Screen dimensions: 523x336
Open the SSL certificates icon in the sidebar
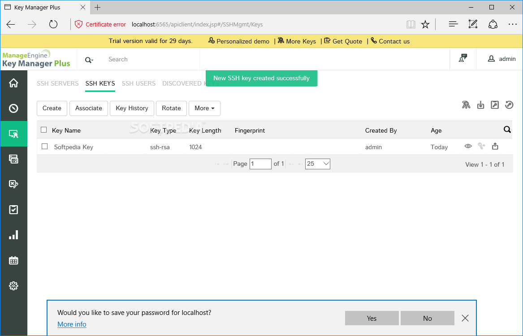13,159
